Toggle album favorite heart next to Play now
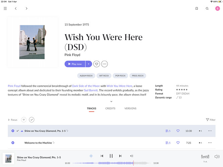The width and height of the screenshot is (223, 167). 96,64
